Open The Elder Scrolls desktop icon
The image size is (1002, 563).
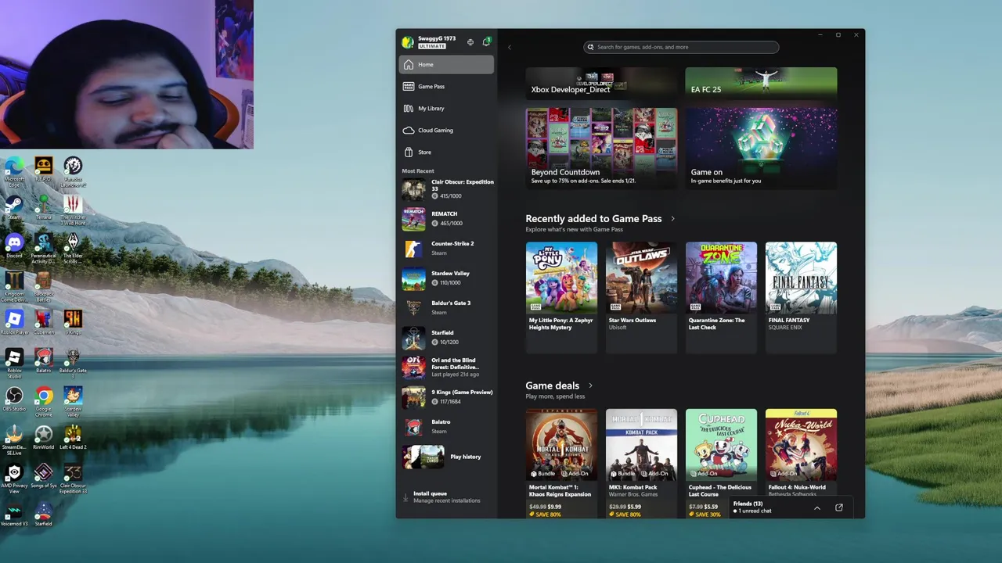73,248
